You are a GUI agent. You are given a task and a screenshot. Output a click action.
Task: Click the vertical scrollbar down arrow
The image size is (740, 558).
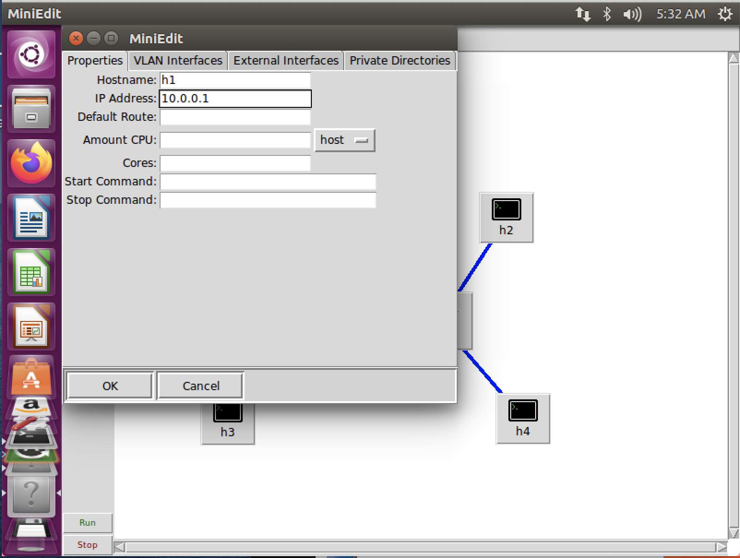[x=734, y=534]
